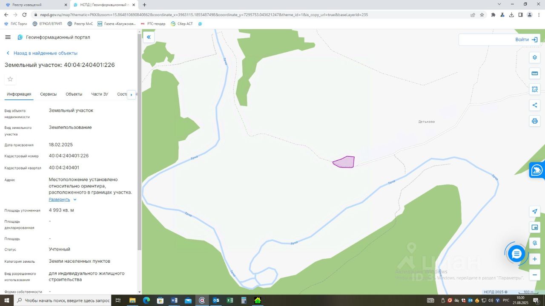Screen dimensions: 545x306
Task: Center map on my location
Action: pos(535,212)
